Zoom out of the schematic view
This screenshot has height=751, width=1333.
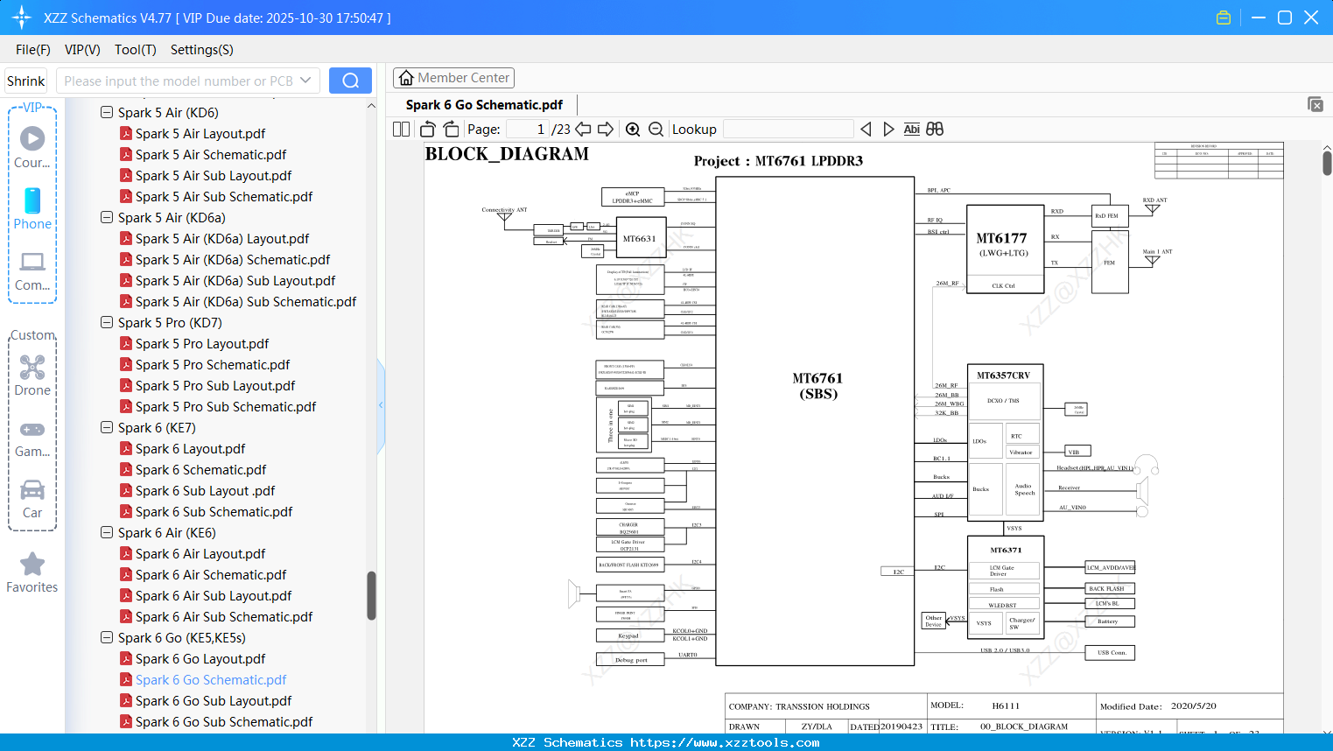(x=656, y=129)
